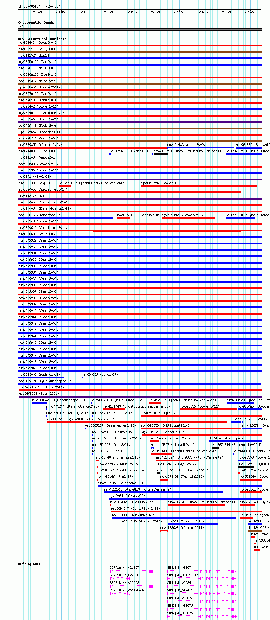Open dgv19n31 (Alkan2009) label
The height and width of the screenshot is (620, 270).
tap(127, 496)
